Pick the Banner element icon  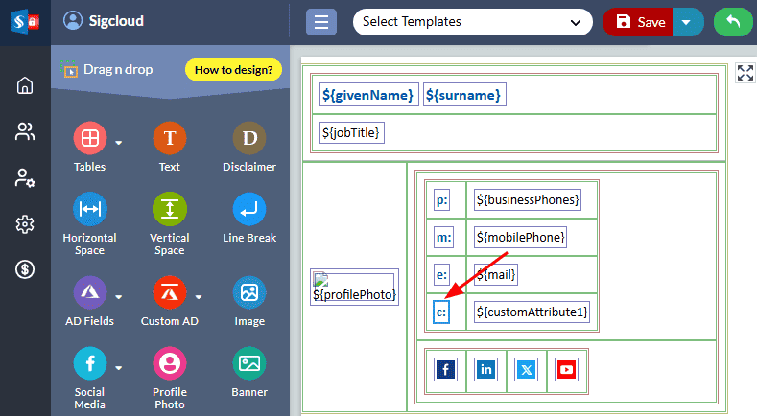[x=249, y=363]
